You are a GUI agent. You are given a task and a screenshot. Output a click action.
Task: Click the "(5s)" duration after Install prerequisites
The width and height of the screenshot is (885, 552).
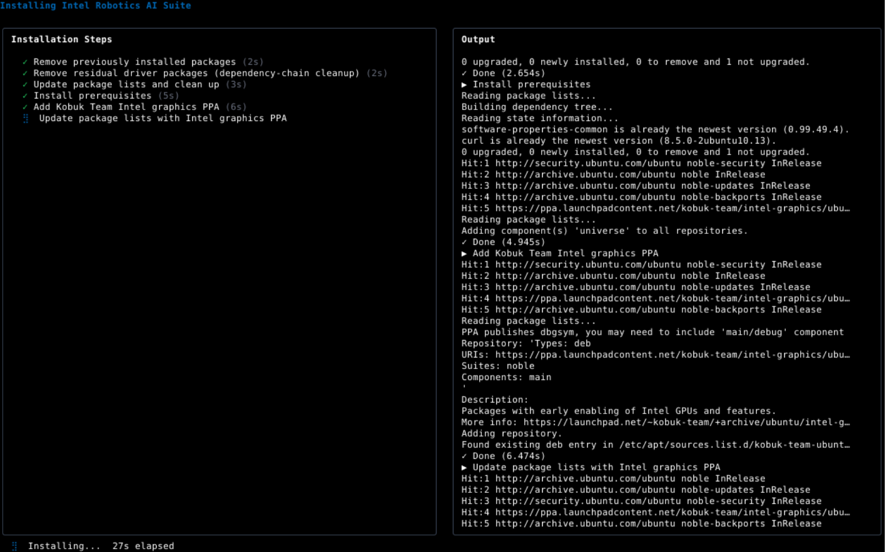tap(169, 96)
